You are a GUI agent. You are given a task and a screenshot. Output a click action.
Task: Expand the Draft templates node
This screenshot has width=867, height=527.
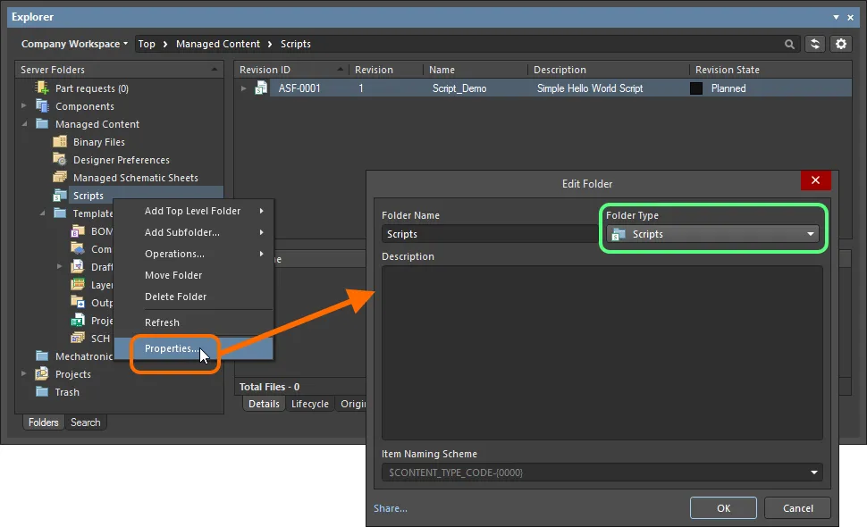(60, 267)
